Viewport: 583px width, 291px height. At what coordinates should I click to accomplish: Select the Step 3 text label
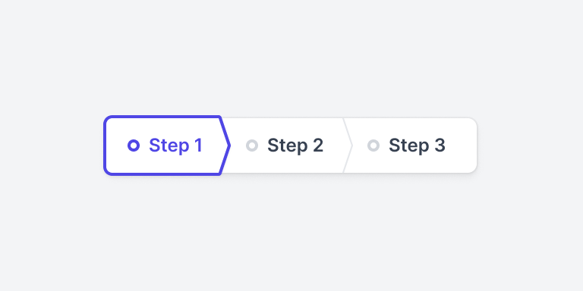(x=417, y=145)
